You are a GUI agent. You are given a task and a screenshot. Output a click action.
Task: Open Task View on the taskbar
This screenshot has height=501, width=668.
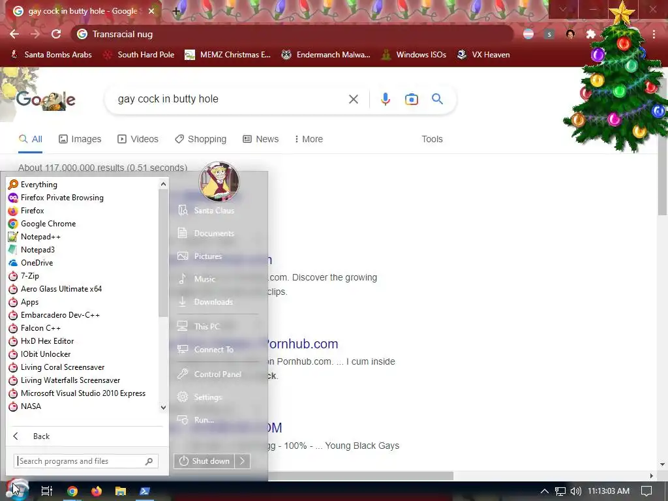47,491
